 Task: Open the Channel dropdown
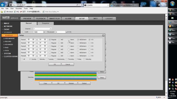[42, 29]
